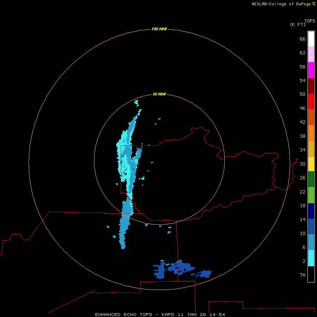Click the white 66 kft color swatch
This screenshot has width=317, height=317.
click(x=311, y=39)
